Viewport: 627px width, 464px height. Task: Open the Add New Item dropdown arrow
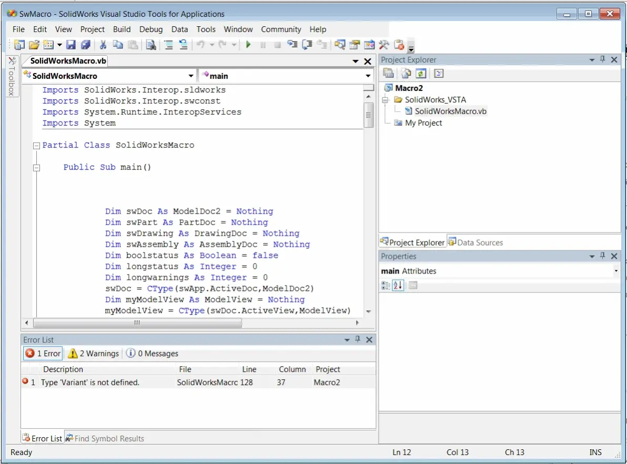[59, 45]
